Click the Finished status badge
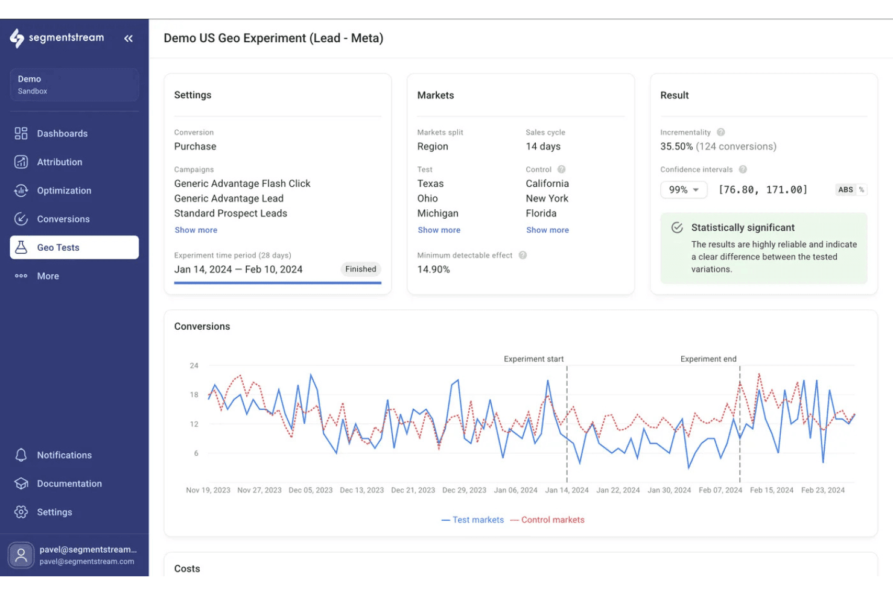 [x=361, y=269]
